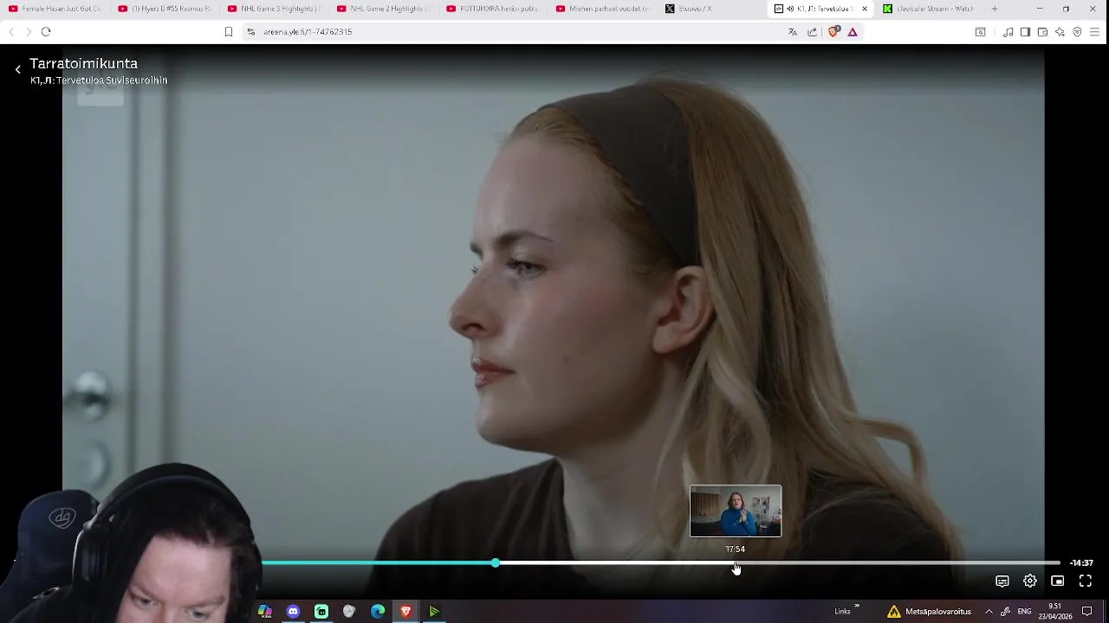
Task: Open Brave browser taskbar icon
Action: click(405, 612)
